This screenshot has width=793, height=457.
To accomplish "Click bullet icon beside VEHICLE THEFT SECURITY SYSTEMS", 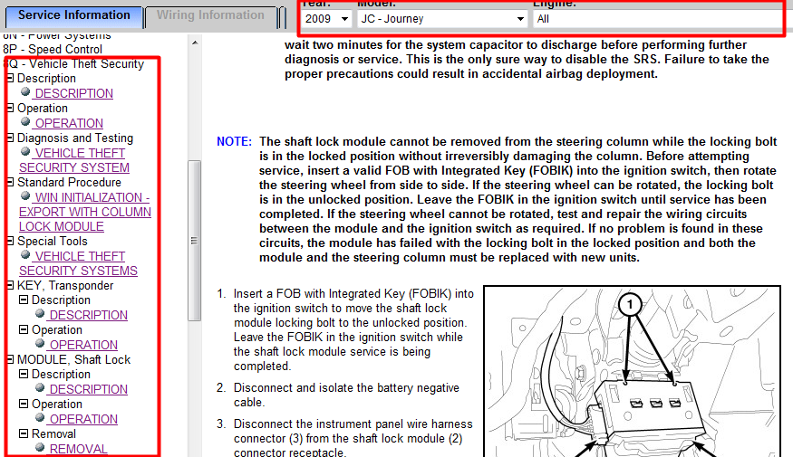I will click(25, 254).
